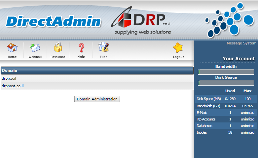258x158 pixels.
Task: Click the Home house icon
Action: pyautogui.click(x=12, y=48)
